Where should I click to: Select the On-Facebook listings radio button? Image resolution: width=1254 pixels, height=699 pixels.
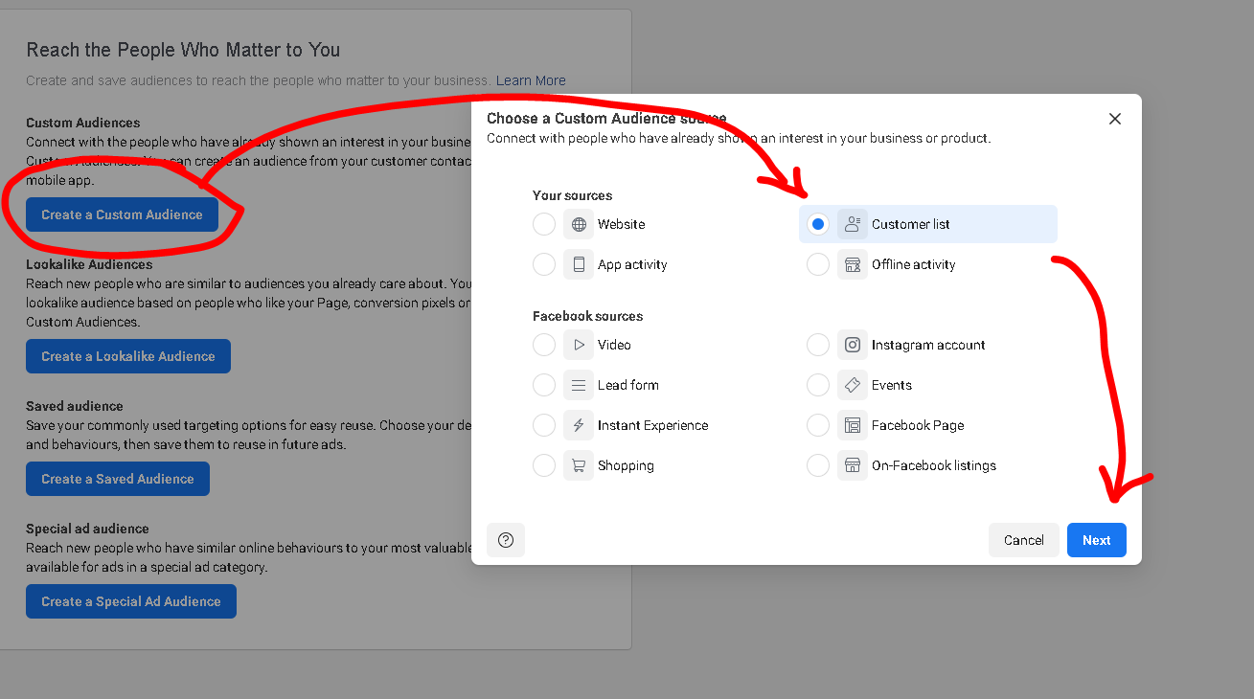tap(818, 465)
